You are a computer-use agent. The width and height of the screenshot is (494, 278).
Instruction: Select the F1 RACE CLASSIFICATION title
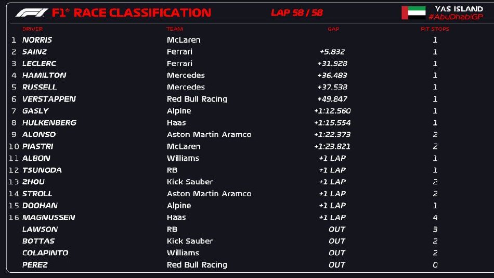pos(132,13)
